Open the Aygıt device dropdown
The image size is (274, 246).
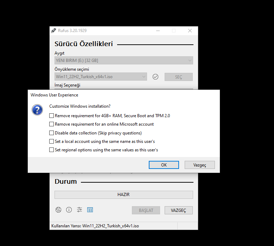tap(124, 61)
